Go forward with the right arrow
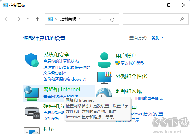This screenshot has height=134, width=190. pyautogui.click(x=18, y=19)
